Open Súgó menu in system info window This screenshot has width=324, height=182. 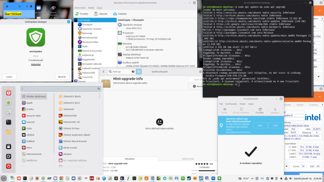[99, 8]
